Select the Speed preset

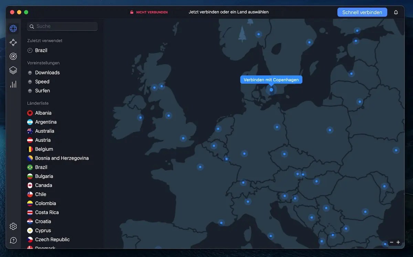point(39,81)
